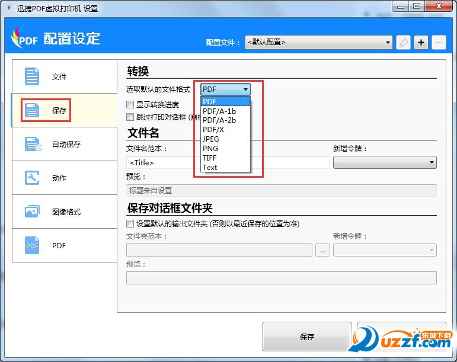Toggle 跳过打印对话框 checkbox

click(x=130, y=117)
